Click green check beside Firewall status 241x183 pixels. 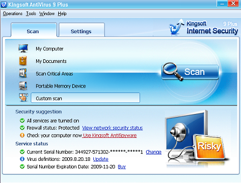pyautogui.click(x=22, y=128)
